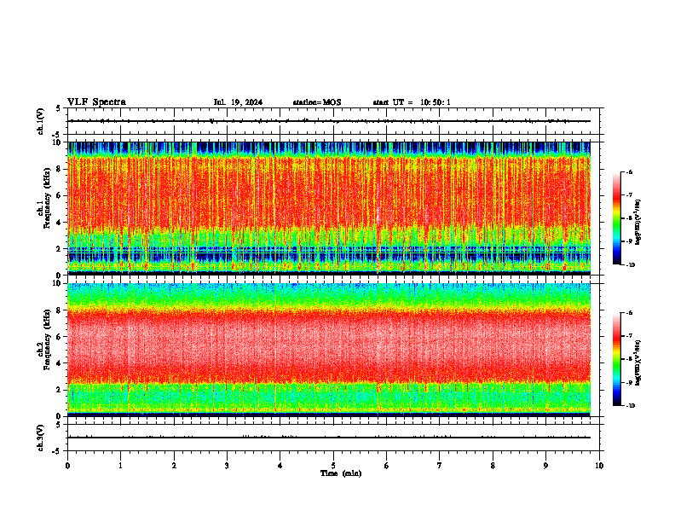Click time axis tick label "0"
Viewport: 675px width, 522px height.
pyautogui.click(x=67, y=466)
